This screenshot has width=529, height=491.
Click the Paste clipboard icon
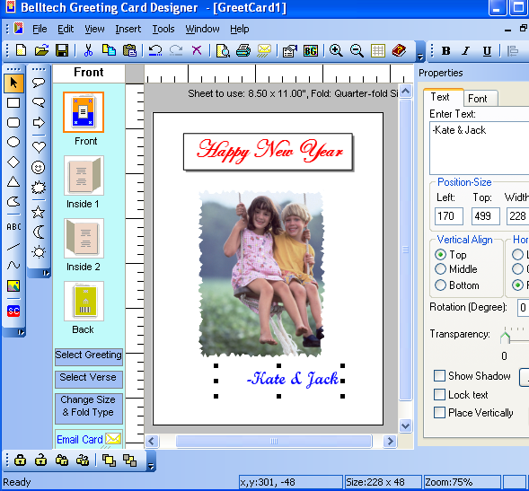(x=129, y=50)
